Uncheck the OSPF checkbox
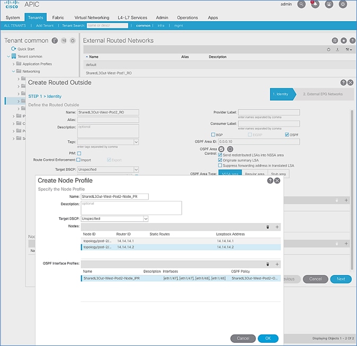Screen dimensions: 357x346 (x=287, y=135)
